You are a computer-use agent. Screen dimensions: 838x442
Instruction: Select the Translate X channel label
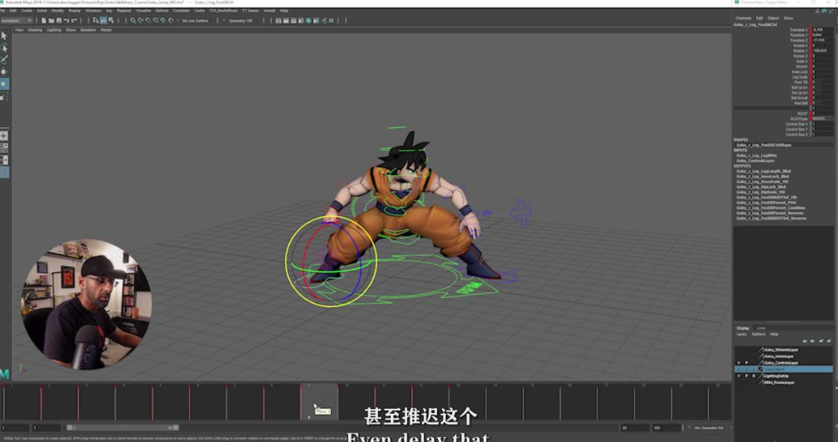pos(799,30)
